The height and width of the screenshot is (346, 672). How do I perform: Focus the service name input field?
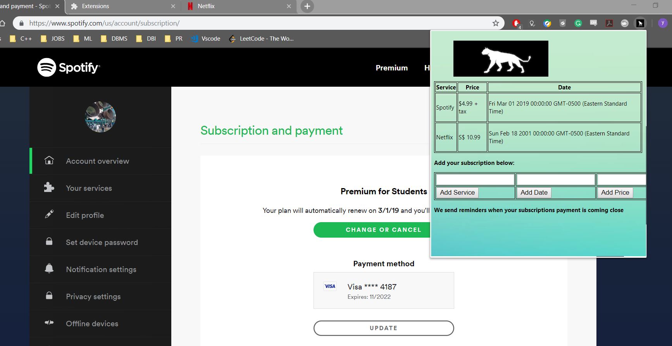(475, 180)
